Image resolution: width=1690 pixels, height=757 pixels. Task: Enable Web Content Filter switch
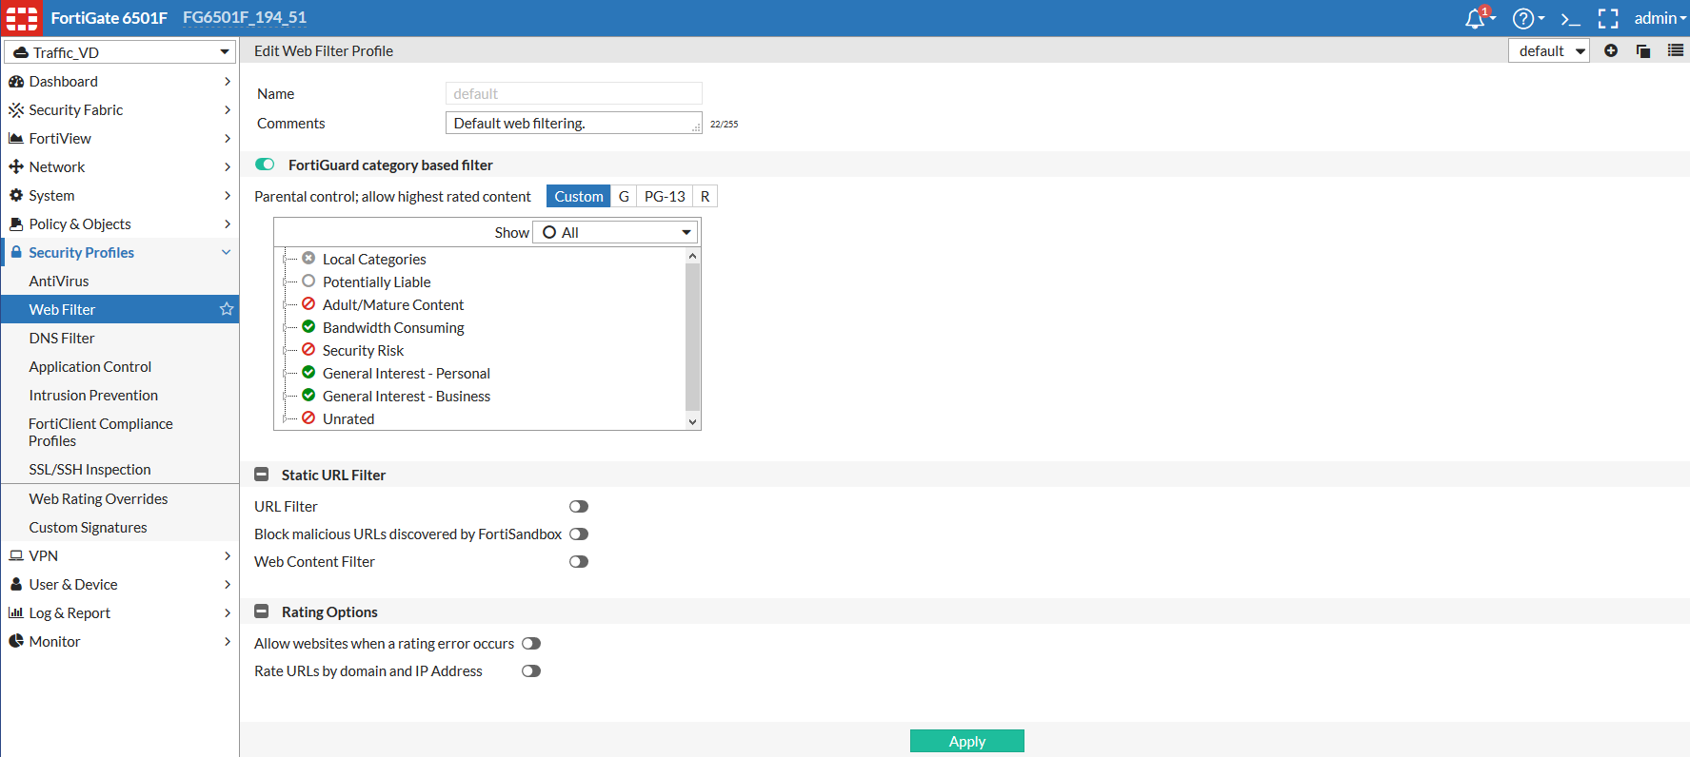coord(579,562)
